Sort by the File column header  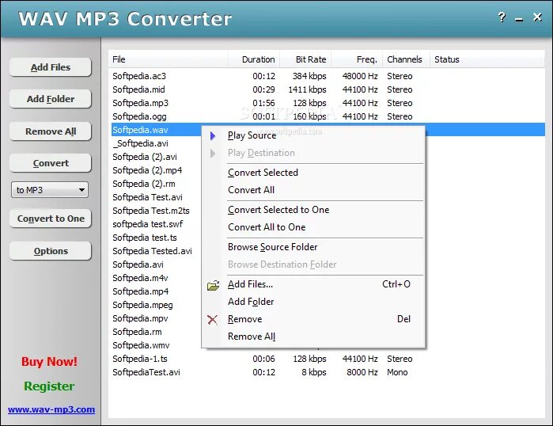[x=169, y=59]
